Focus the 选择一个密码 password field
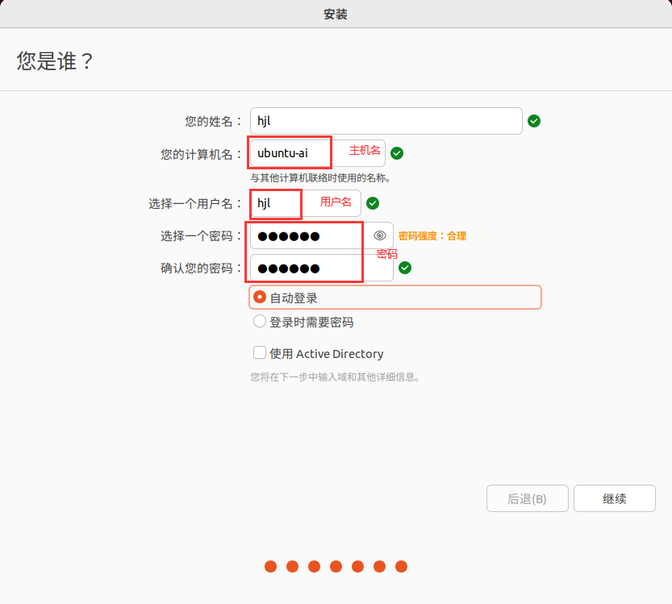Screen dimensions: 672x604 (x=322, y=235)
